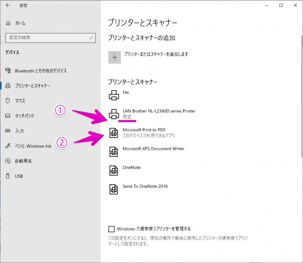Click the Microsoft XPS Document Writer icon
Image resolution: width=303 pixels, height=263 pixels.
pyautogui.click(x=114, y=151)
